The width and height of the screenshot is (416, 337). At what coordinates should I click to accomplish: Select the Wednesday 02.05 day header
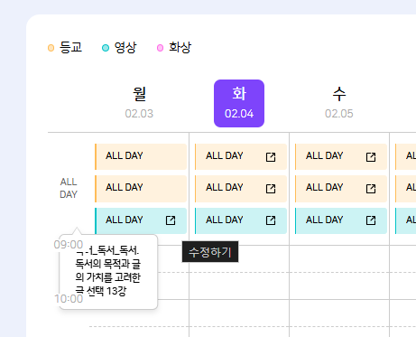pyautogui.click(x=339, y=103)
